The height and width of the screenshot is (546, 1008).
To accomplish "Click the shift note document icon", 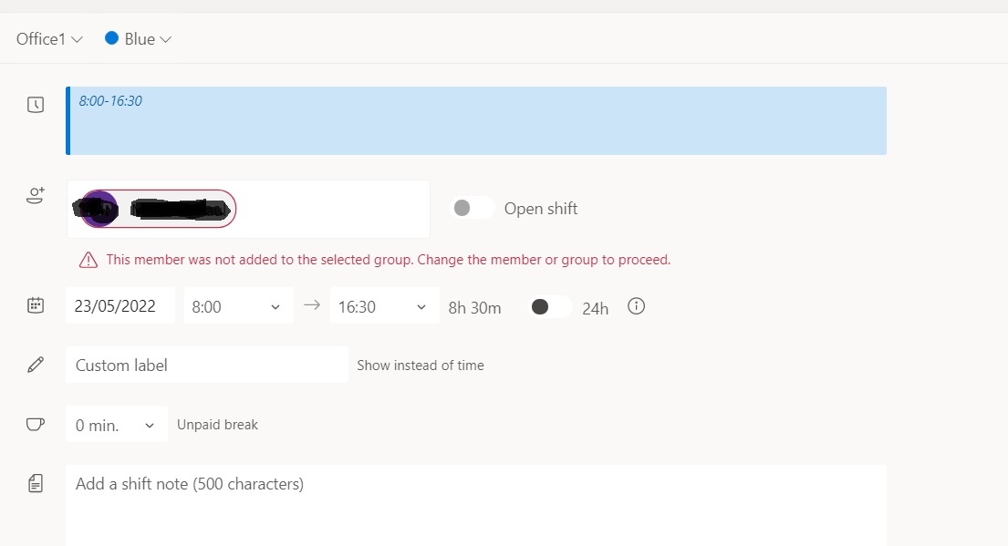I will tap(36, 483).
